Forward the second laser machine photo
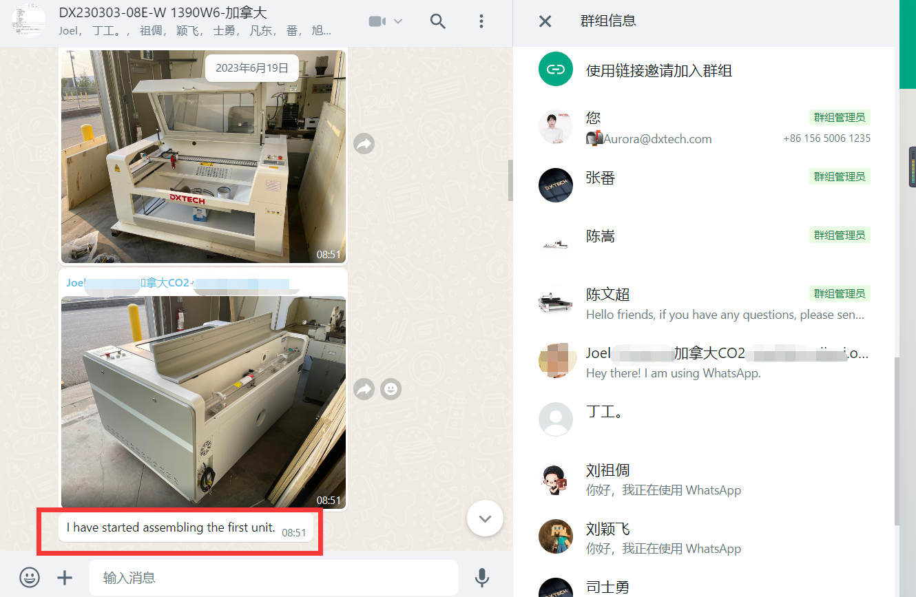The image size is (916, 597). 364,390
